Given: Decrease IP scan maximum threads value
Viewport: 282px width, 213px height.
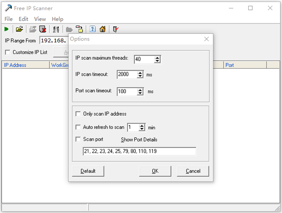Looking at the screenshot, I should coord(157,61).
